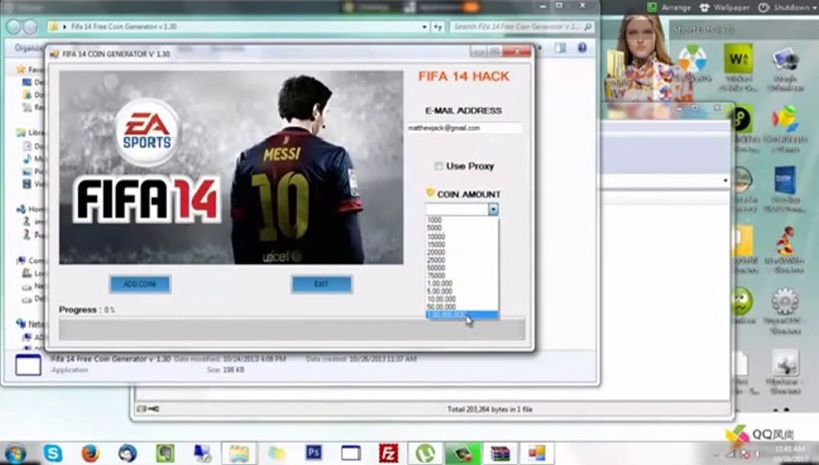819x465 pixels.
Task: Click the Arrange button at top
Action: click(668, 7)
